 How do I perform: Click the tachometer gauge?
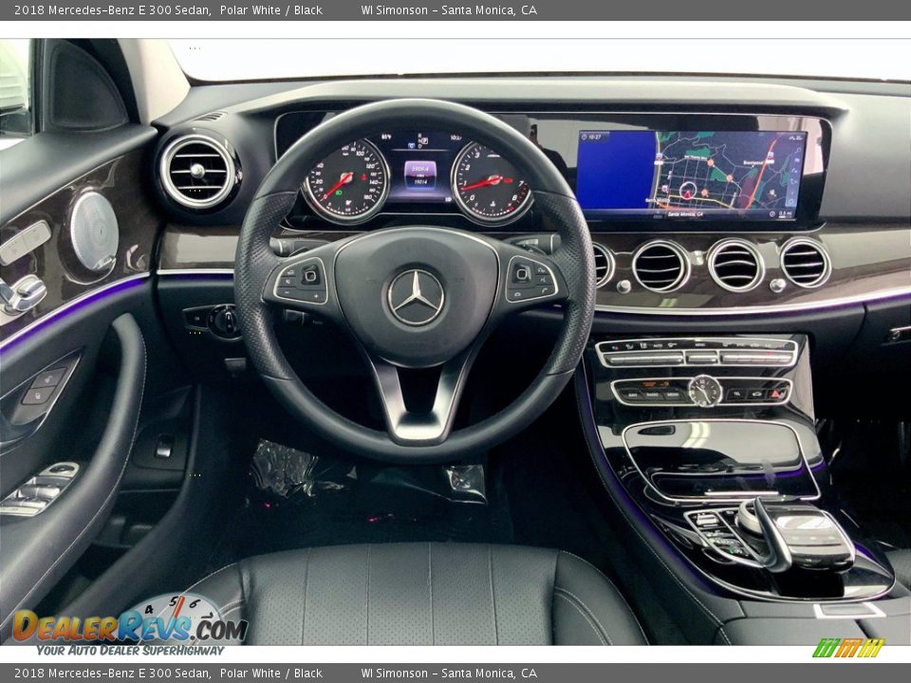(x=492, y=182)
